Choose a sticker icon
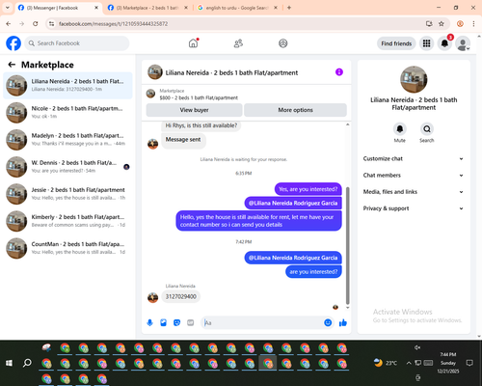 tap(176, 322)
